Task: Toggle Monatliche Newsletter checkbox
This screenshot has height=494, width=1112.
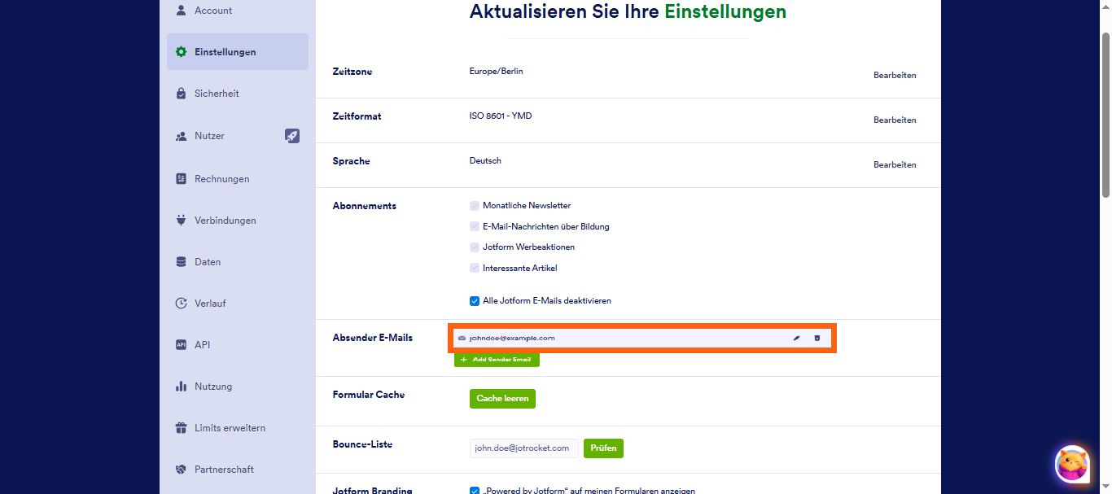Action: coord(475,206)
